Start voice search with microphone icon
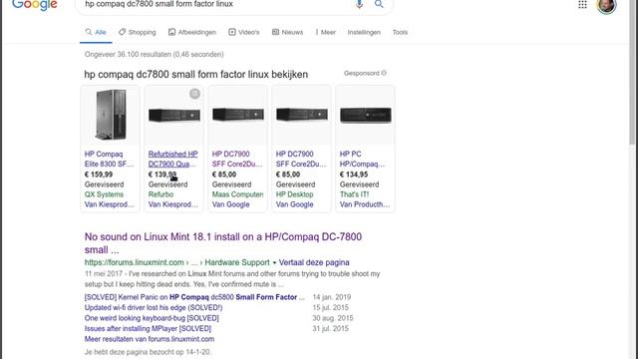This screenshot has width=638, height=359. pyautogui.click(x=359, y=4)
